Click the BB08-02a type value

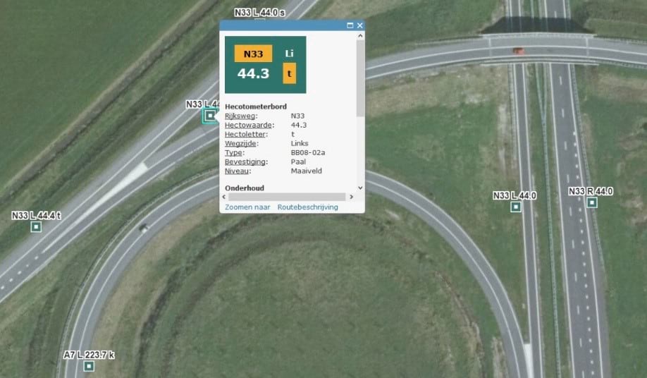point(308,152)
